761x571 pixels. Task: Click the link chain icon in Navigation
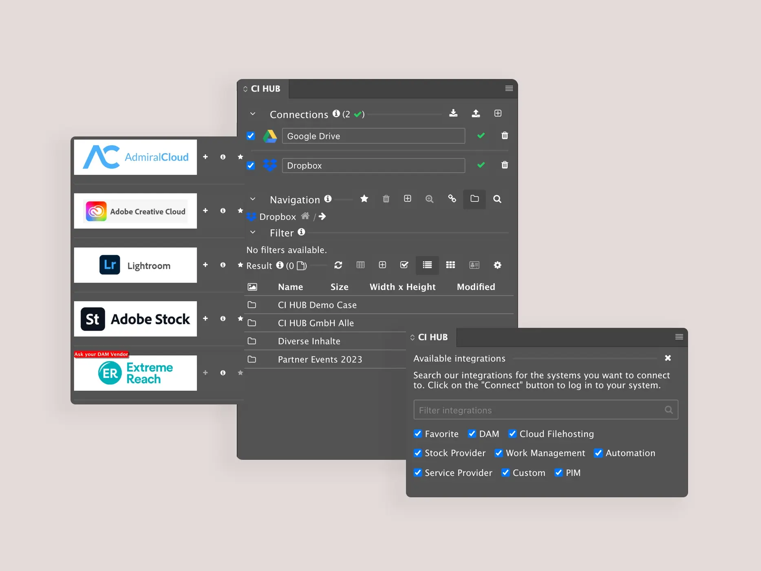(x=452, y=198)
